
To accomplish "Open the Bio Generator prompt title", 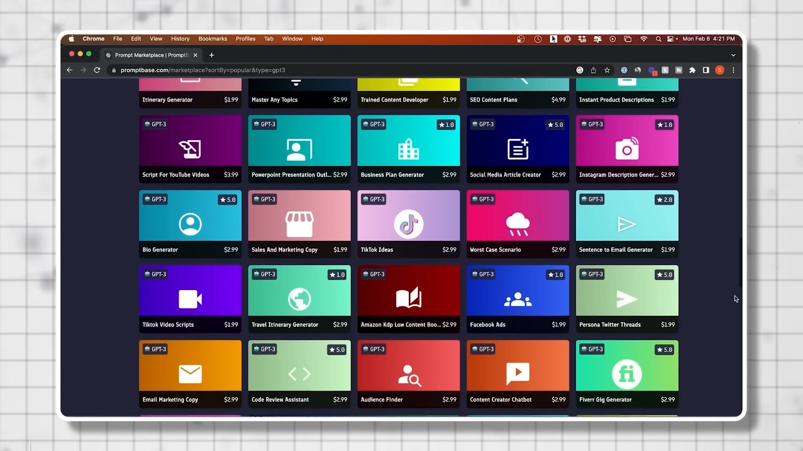I will [x=160, y=250].
